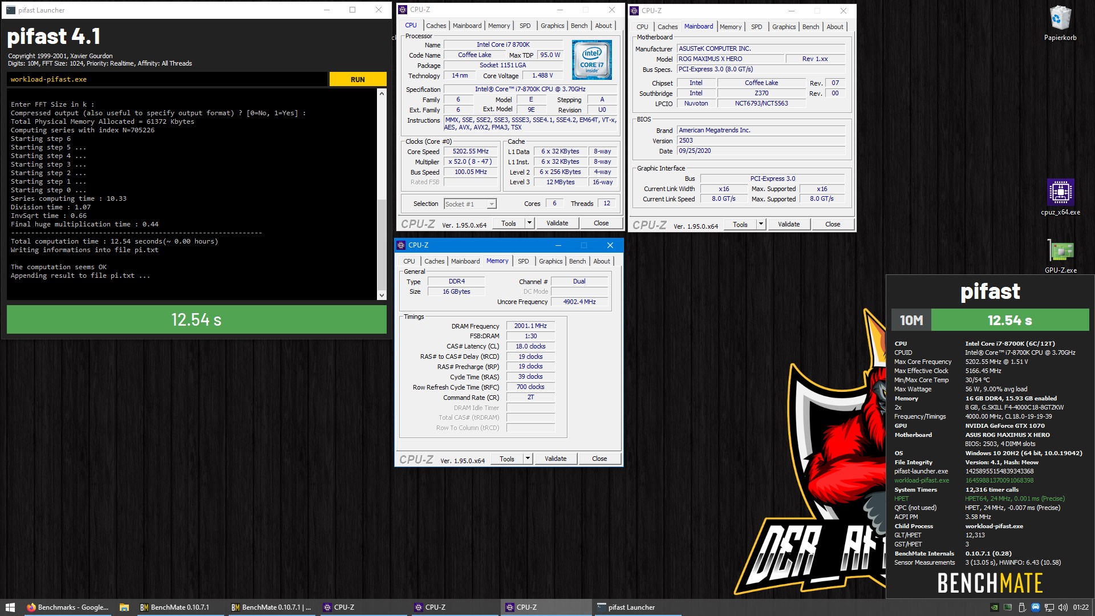Click the Uncore Frequency 4902.4 MHz value
1095x616 pixels.
[579, 302]
